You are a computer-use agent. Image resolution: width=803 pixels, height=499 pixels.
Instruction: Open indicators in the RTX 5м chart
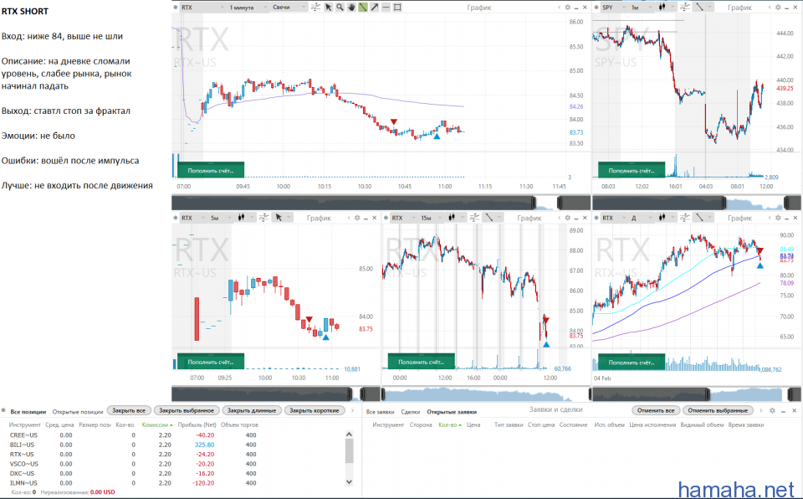(x=263, y=218)
